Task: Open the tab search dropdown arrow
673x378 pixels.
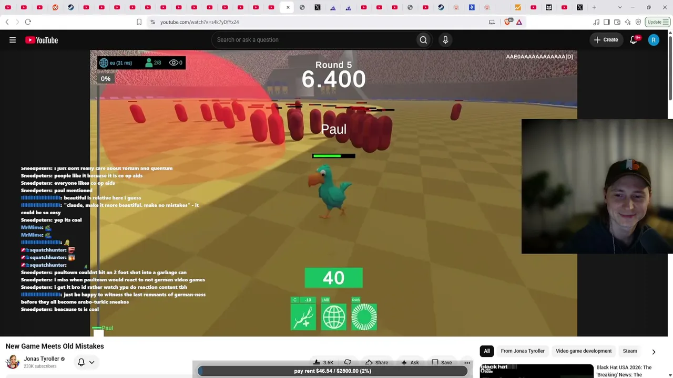Action: (620, 7)
